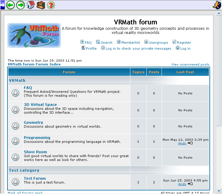Screen dimensions: 222x194
Task: Click the running figure icon
Action: point(217,5)
